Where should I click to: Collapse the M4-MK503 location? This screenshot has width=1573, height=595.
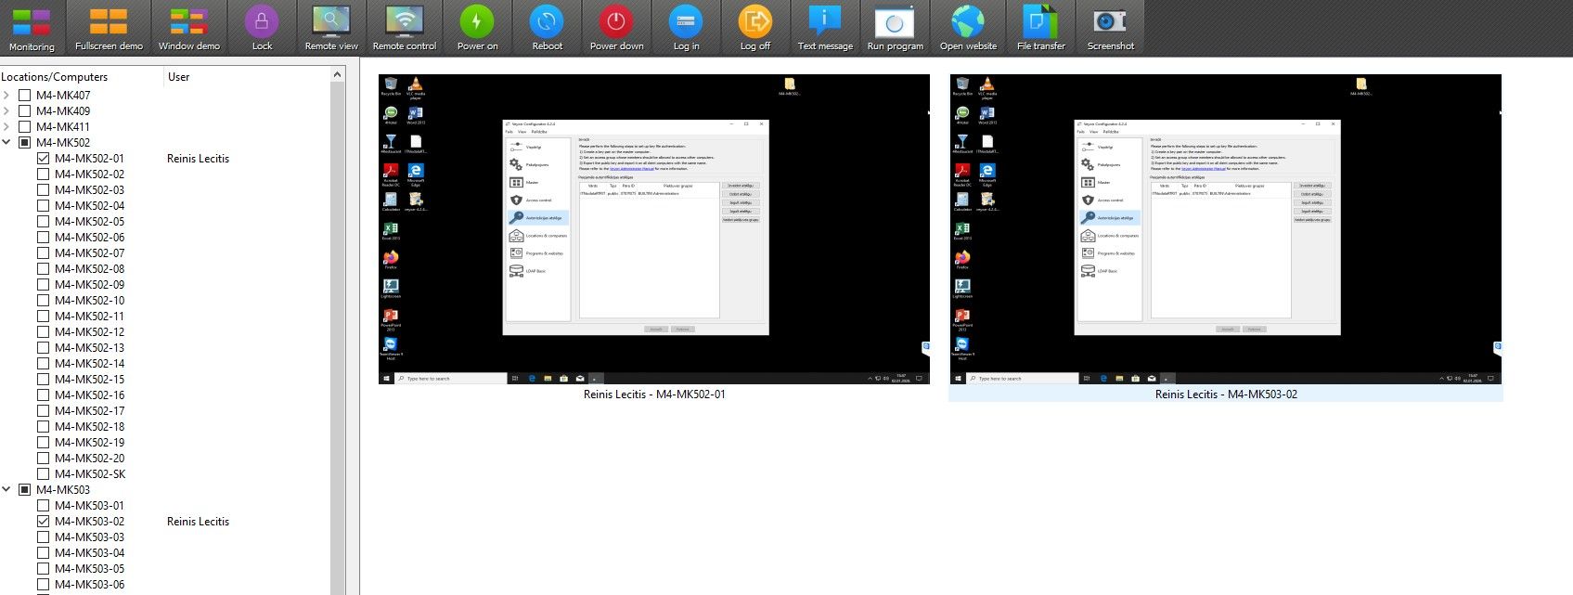coord(6,489)
